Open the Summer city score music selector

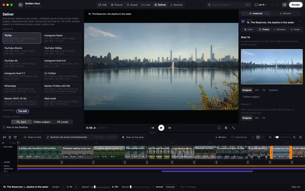(x=82, y=137)
